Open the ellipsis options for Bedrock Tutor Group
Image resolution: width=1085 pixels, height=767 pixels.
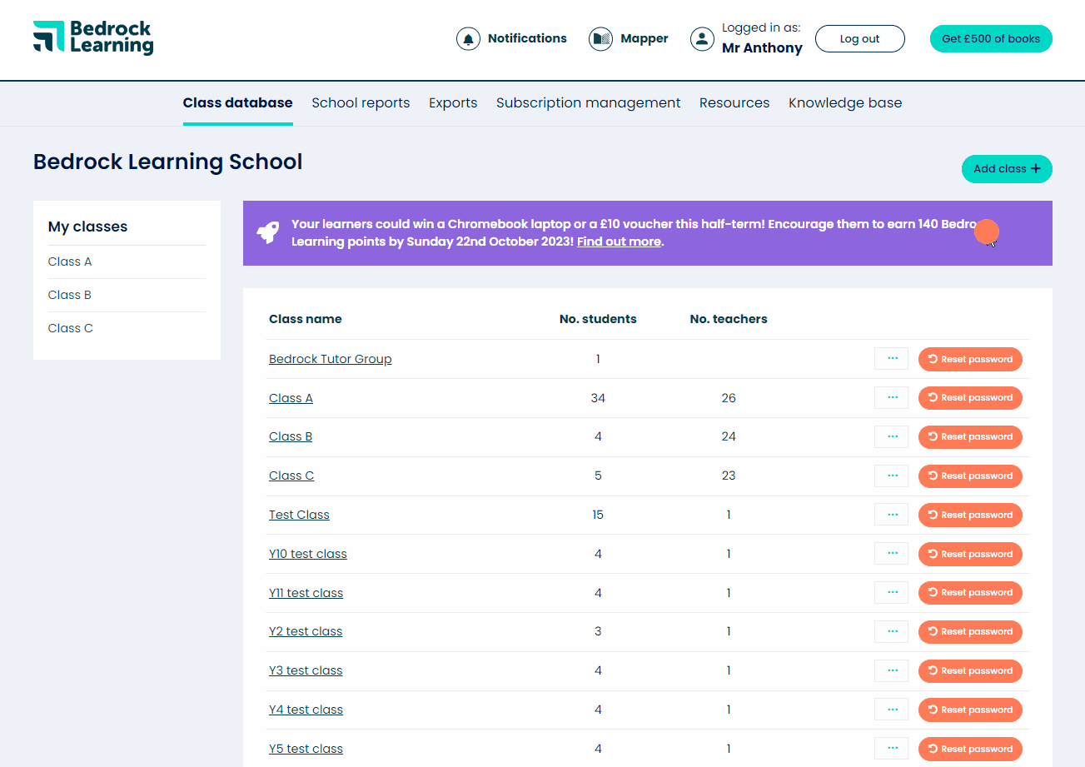pyautogui.click(x=891, y=358)
